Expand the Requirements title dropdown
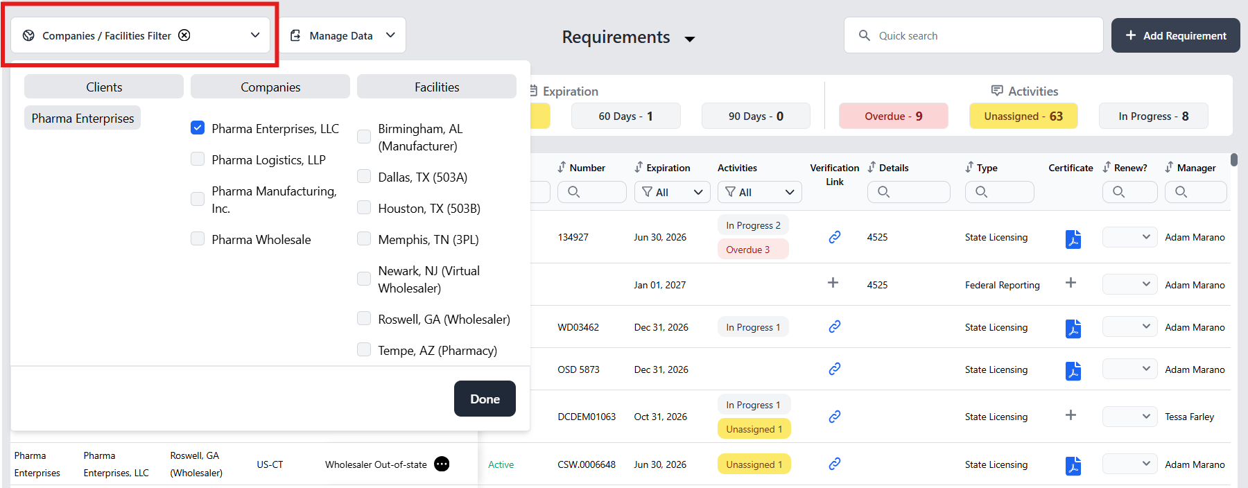The width and height of the screenshot is (1248, 488). [x=689, y=39]
